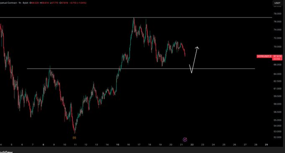Click date 11 on the time axis
The height and width of the screenshot is (153, 285).
[x=75, y=145]
